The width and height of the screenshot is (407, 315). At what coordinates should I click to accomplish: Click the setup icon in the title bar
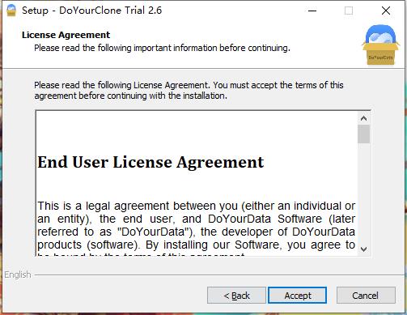click(11, 11)
